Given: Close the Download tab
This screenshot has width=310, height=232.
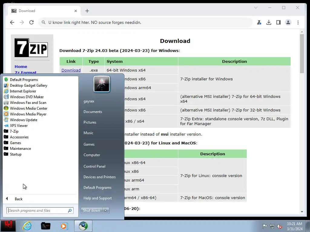Looking at the screenshot, I should pos(75,11).
